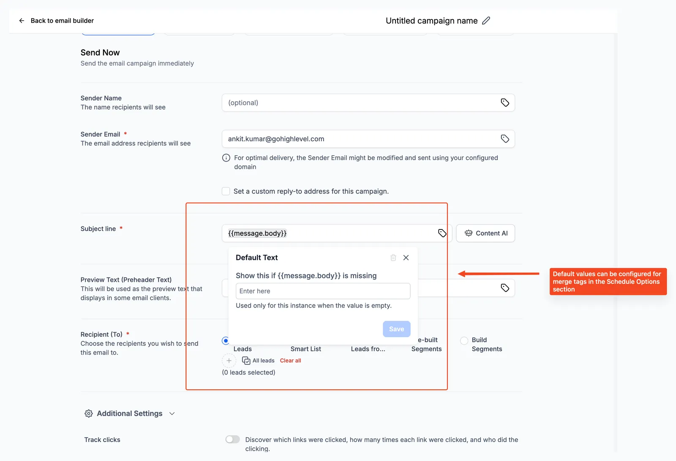Toggle the Track clicks switch
Viewport: 676px width, 461px height.
[x=232, y=439]
